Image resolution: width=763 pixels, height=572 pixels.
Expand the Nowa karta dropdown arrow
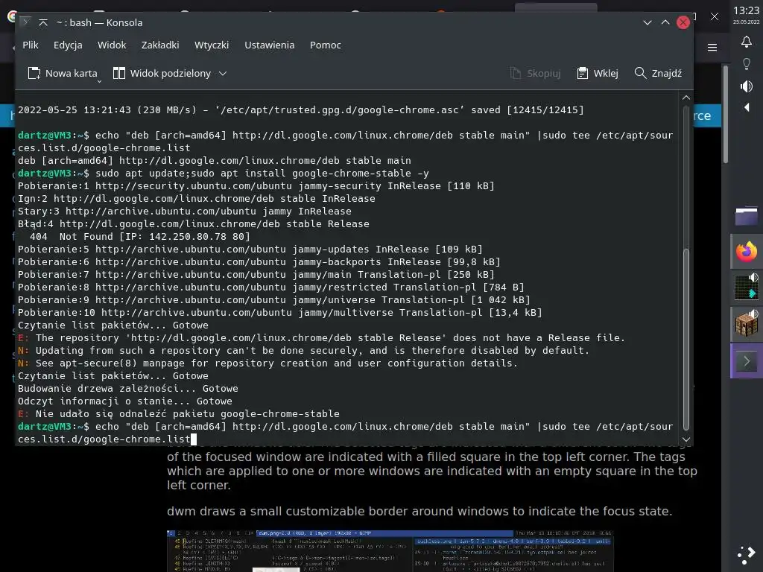(99, 81)
